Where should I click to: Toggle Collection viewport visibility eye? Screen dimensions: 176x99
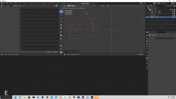(x=172, y=10)
